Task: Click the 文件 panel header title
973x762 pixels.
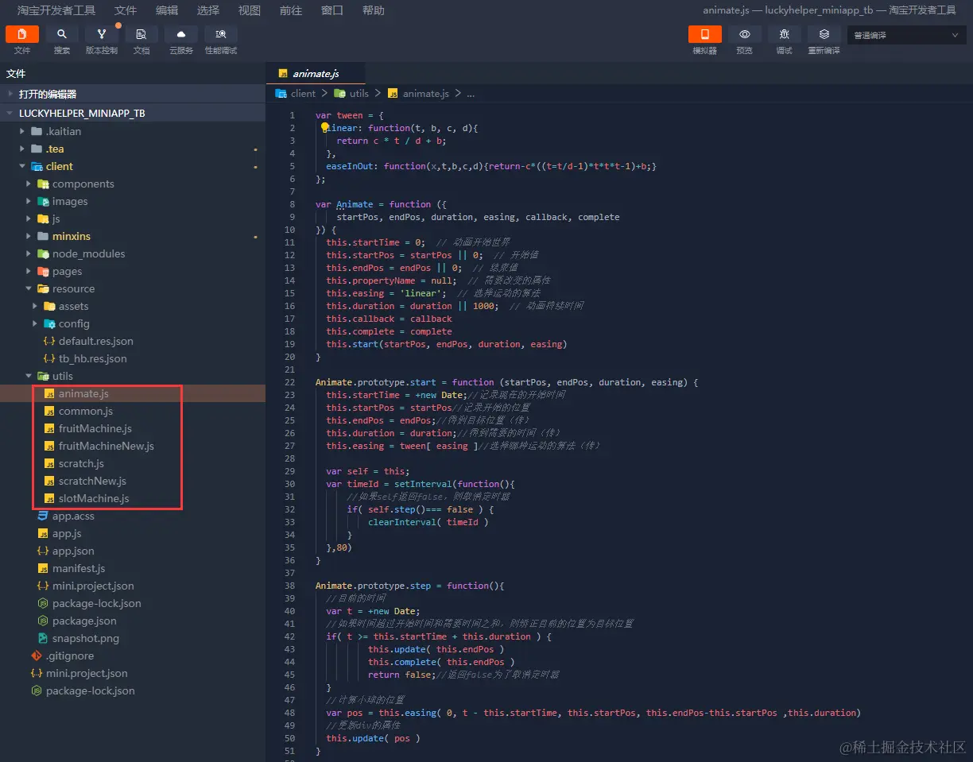Action: point(16,74)
